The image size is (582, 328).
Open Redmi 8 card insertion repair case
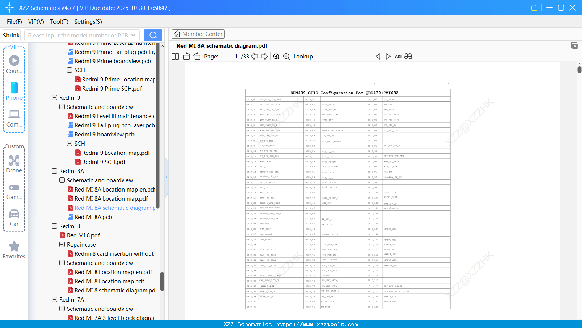(x=110, y=254)
